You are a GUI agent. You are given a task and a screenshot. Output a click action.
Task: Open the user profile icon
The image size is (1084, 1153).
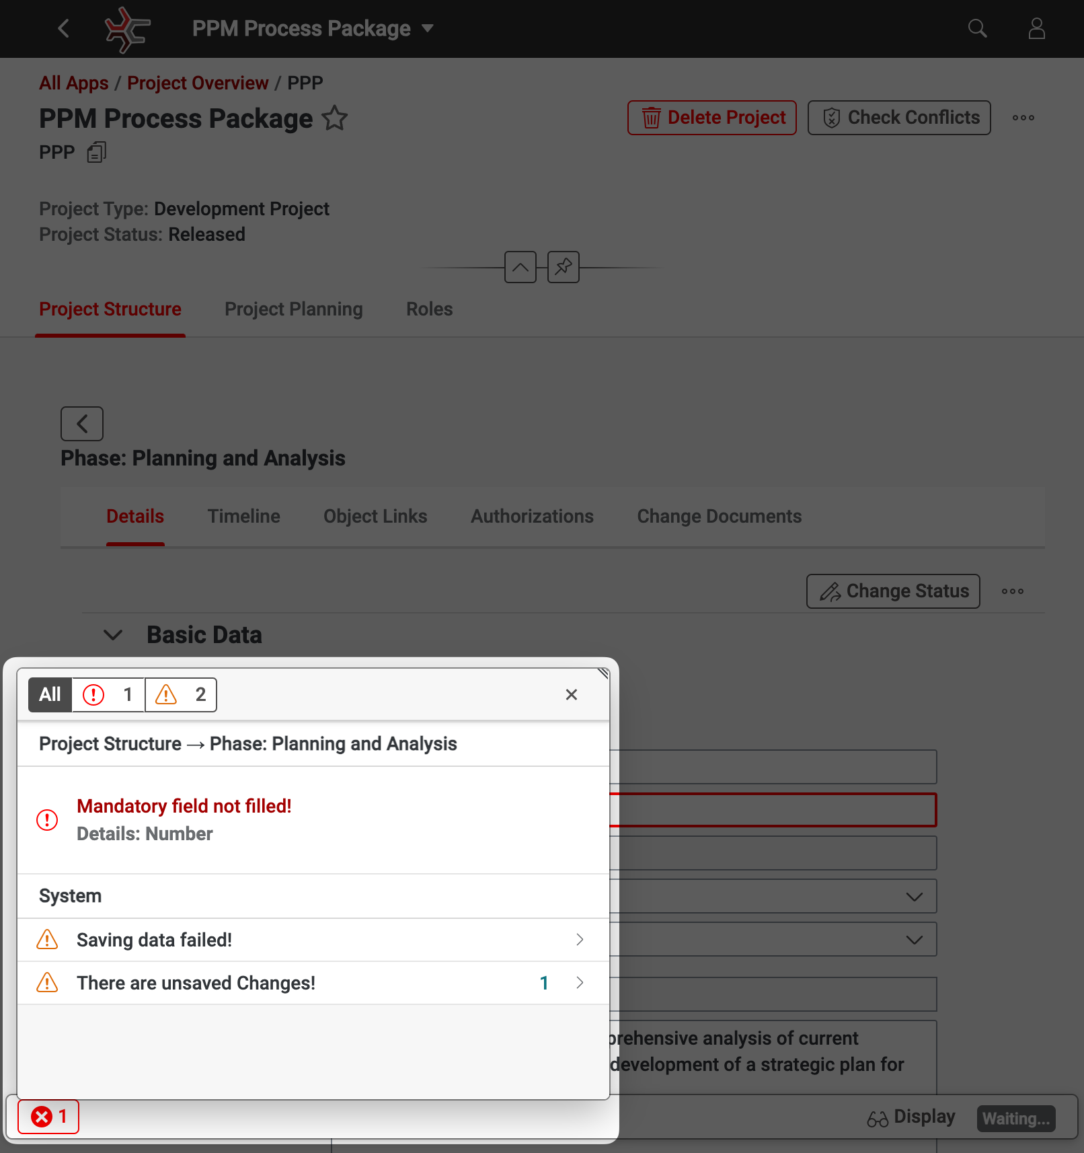1036,28
